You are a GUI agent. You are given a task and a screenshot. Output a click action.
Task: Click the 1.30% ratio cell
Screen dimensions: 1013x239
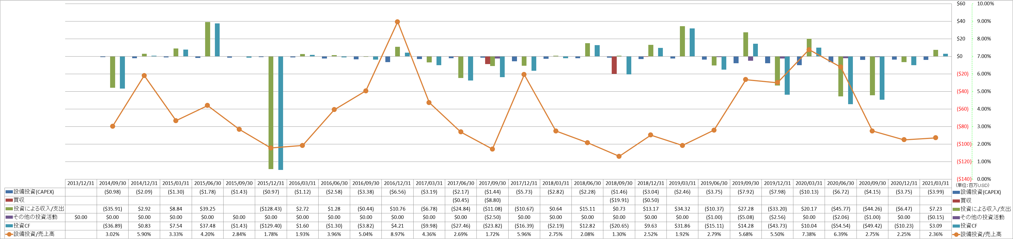619,234
